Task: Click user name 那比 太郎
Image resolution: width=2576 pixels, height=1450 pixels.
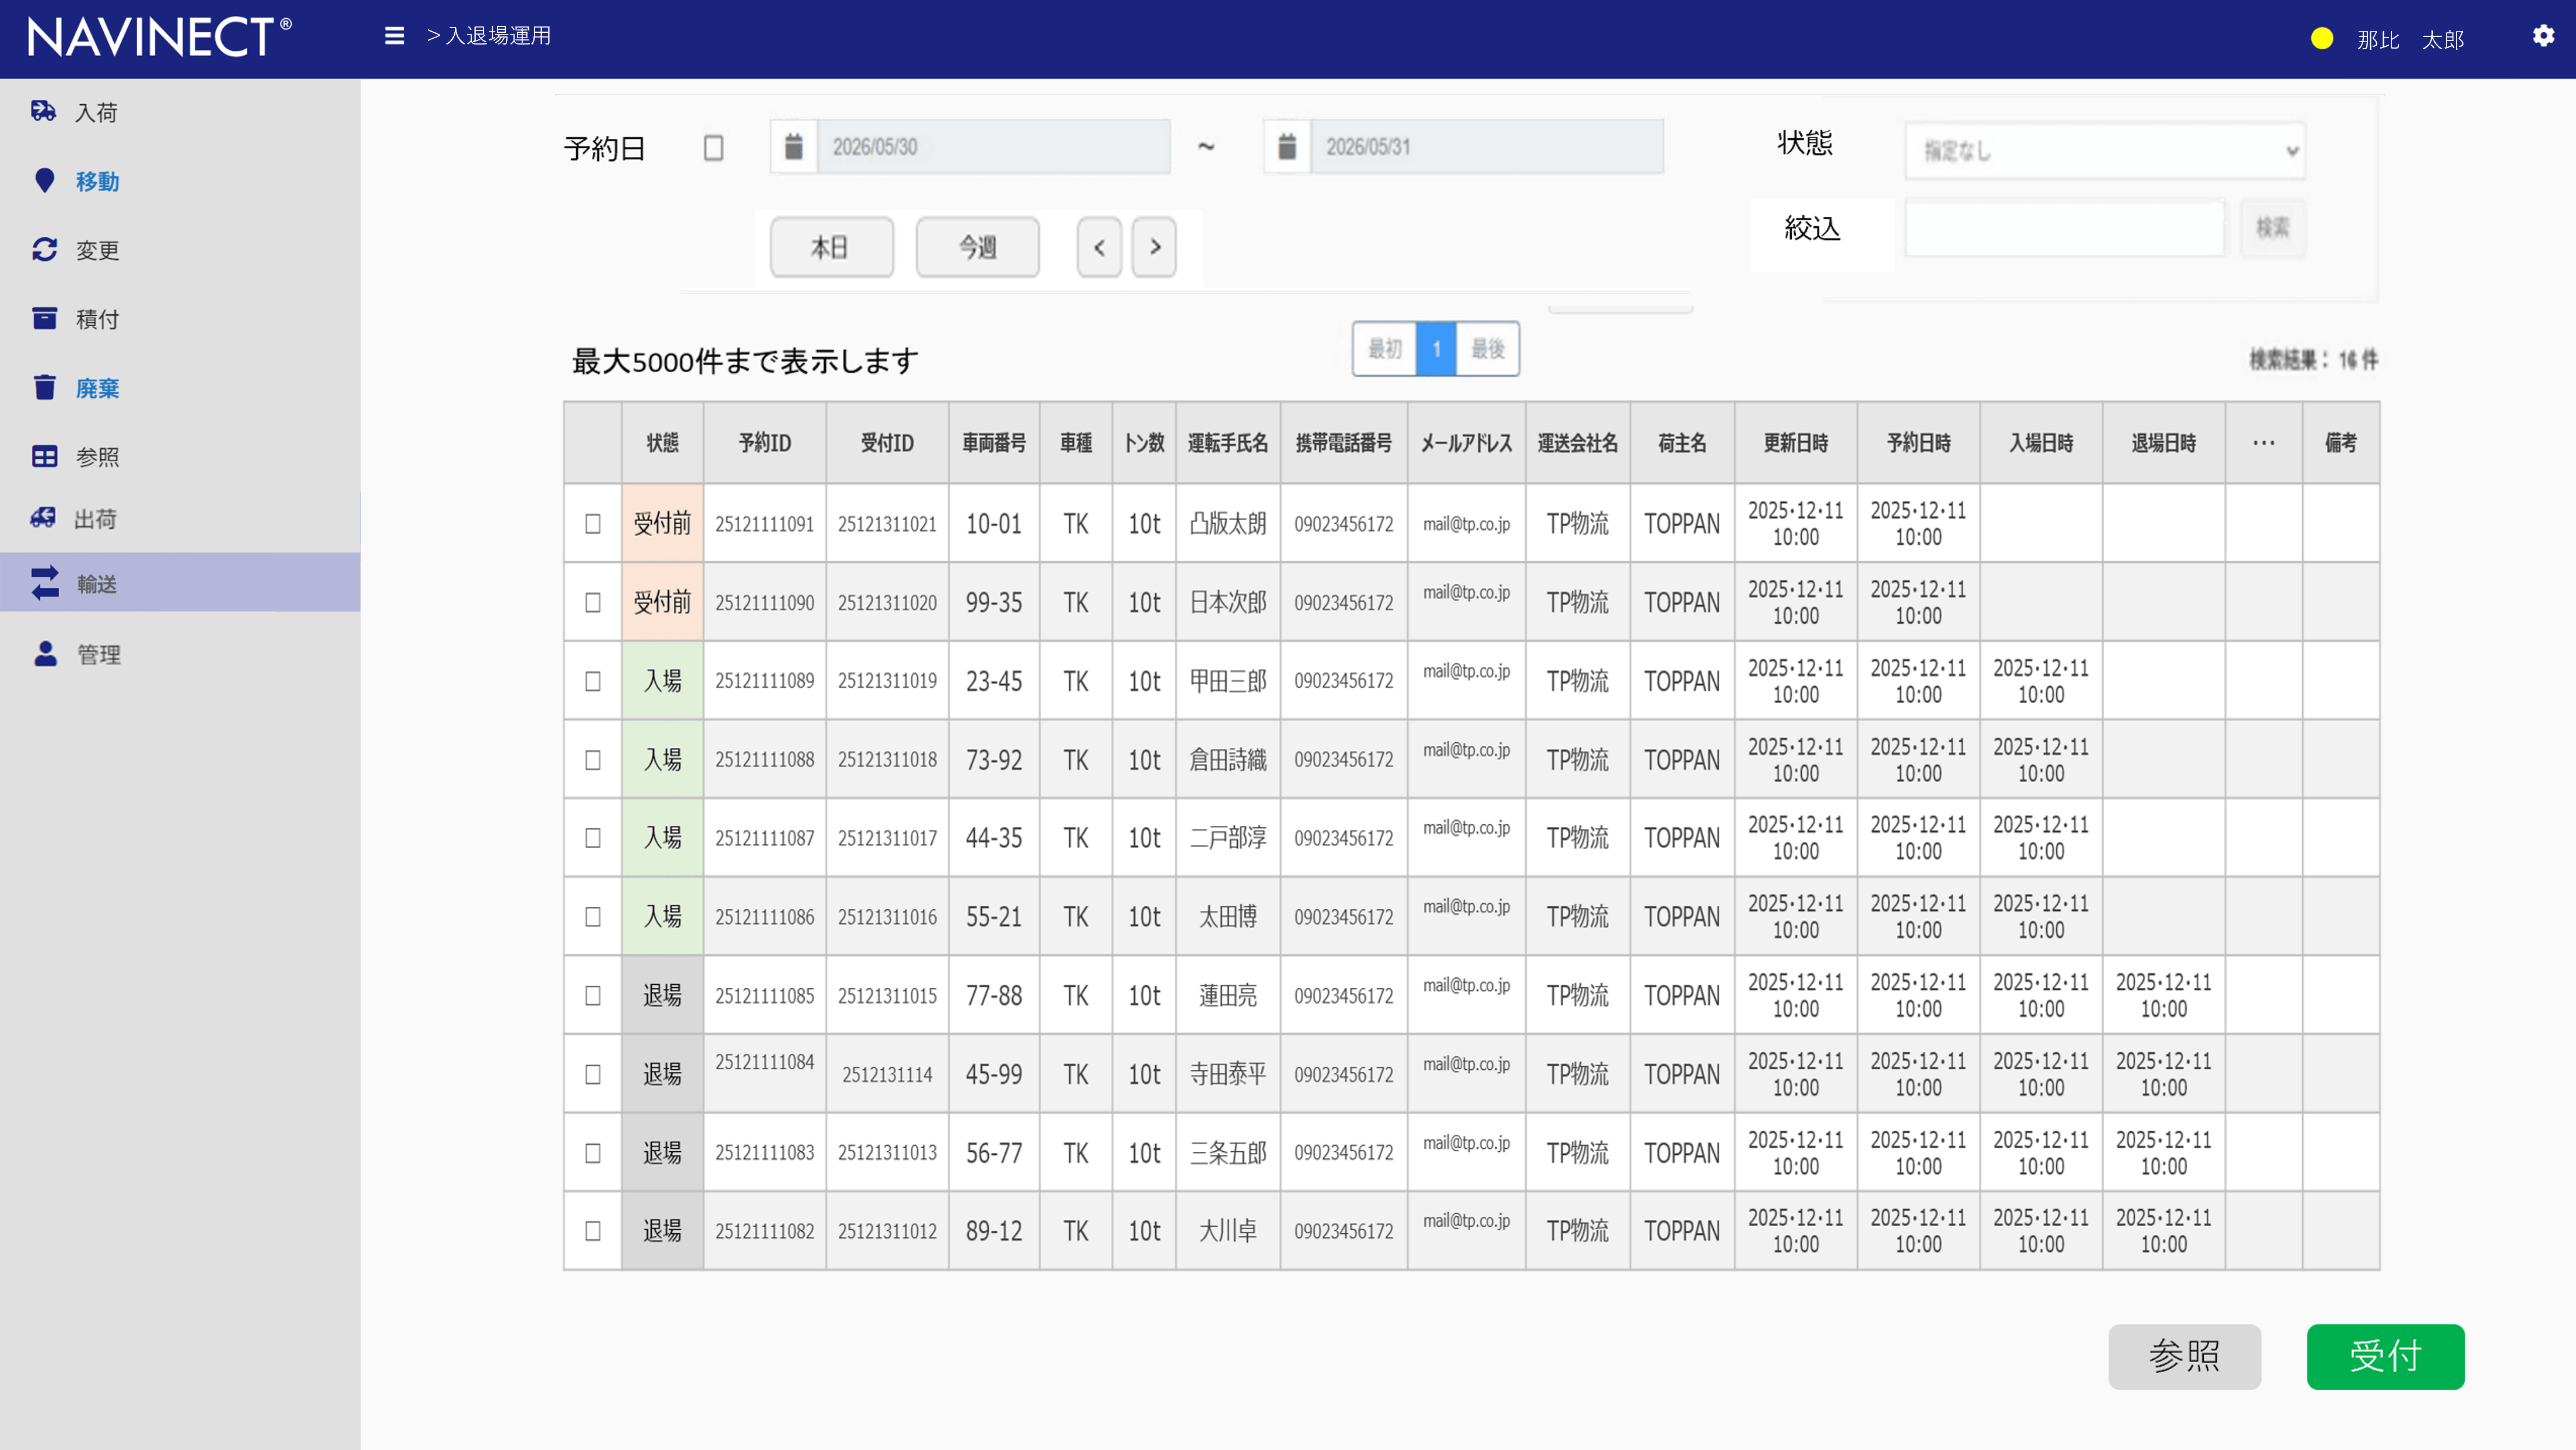Action: click(x=2410, y=40)
